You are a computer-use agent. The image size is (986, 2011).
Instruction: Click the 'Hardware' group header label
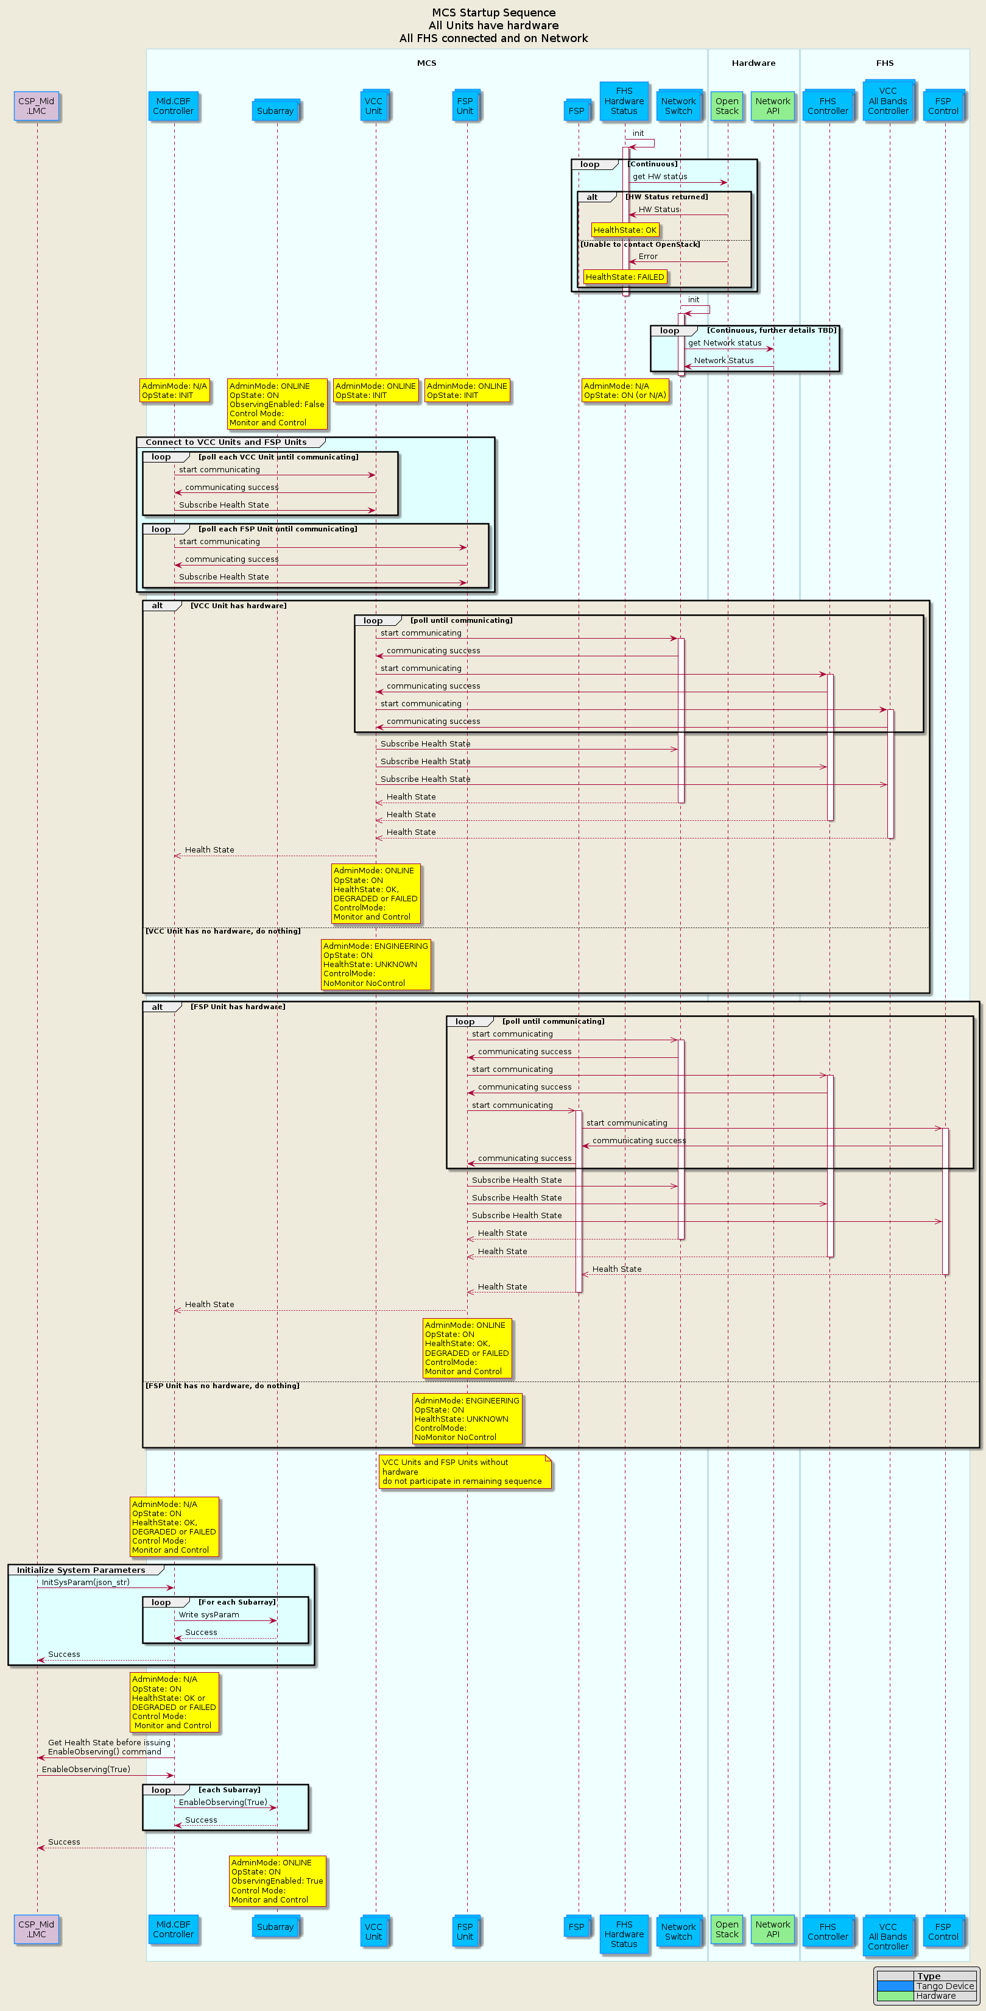tap(753, 63)
